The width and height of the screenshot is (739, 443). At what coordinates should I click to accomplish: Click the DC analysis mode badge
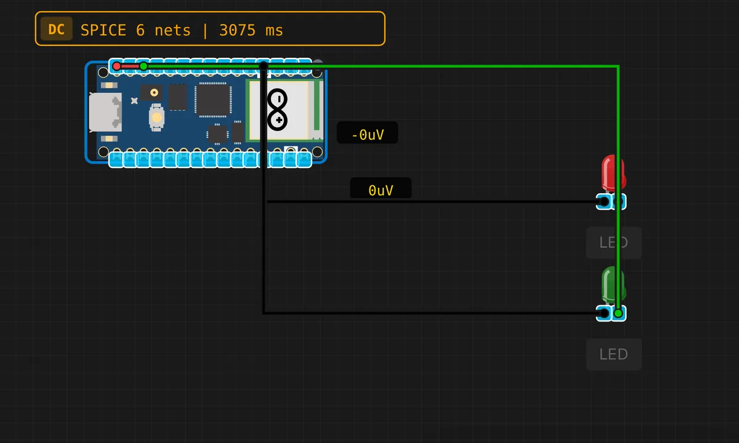pos(56,30)
